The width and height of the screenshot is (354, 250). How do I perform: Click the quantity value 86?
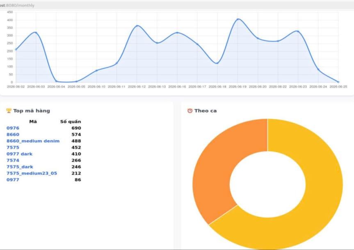coord(78,180)
